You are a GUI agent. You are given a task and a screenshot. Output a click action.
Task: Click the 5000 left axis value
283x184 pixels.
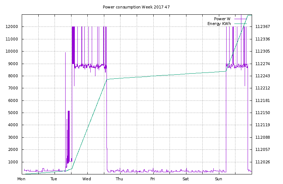[13, 113]
